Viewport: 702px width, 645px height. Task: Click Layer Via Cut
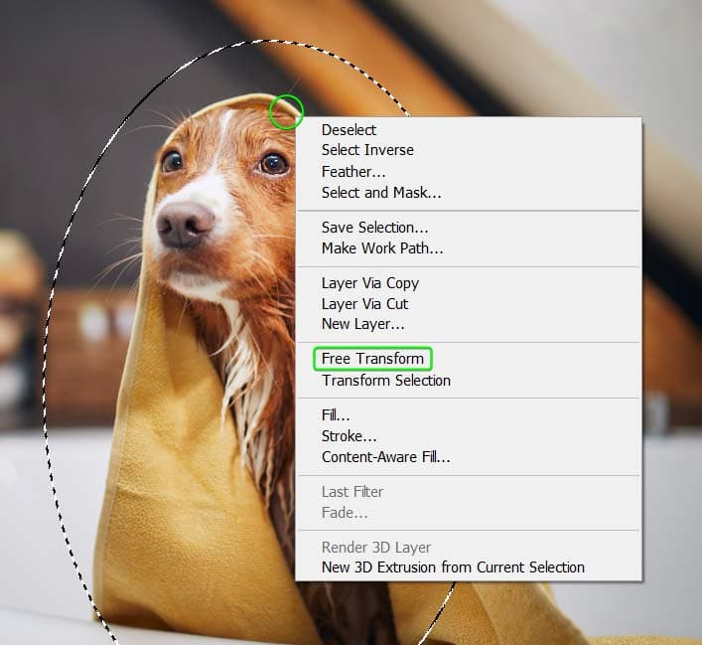469,304
